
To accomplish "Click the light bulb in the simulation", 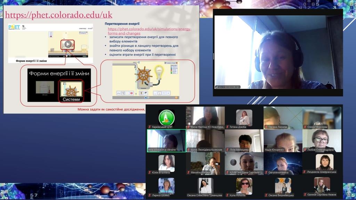I will click(x=159, y=72).
